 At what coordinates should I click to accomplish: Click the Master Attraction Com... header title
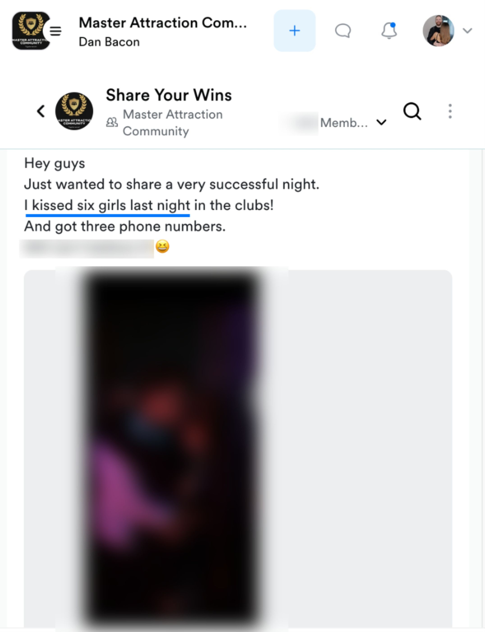click(x=163, y=22)
